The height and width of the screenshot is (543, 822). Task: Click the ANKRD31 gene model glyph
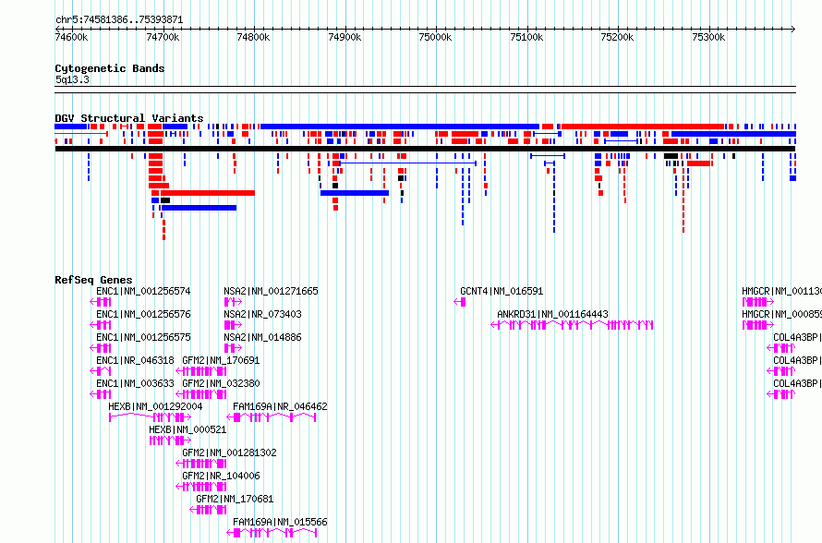(572, 325)
